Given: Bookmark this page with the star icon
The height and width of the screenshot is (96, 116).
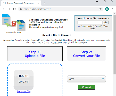Looking at the screenshot, I should click(x=100, y=9).
